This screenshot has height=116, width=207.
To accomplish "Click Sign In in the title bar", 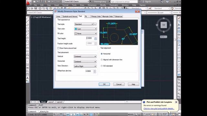I will coord(148,2).
